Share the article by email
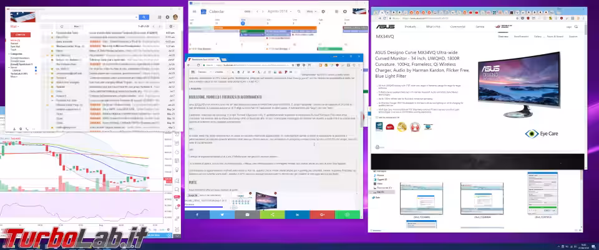Screen dimensions: 599x250 pos(247,215)
